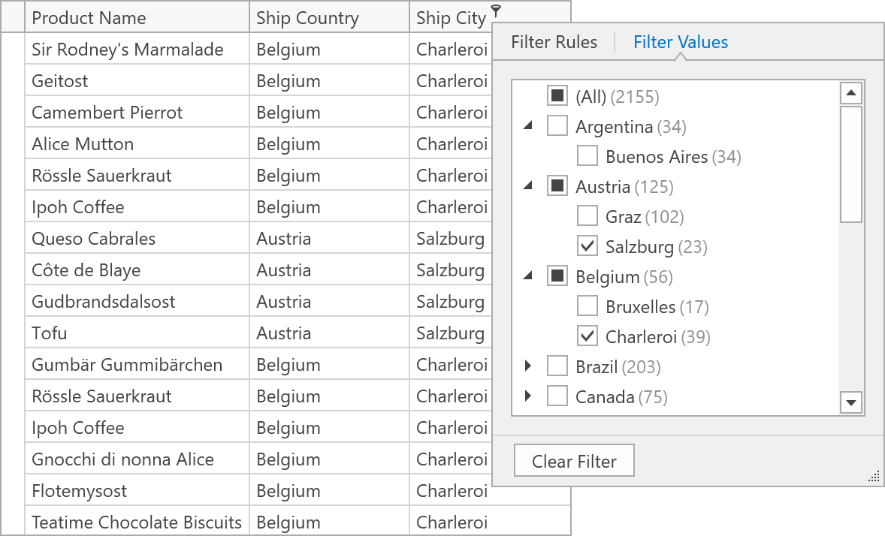This screenshot has height=536, width=885.
Task: Click the Product Name column header
Action: (x=137, y=18)
